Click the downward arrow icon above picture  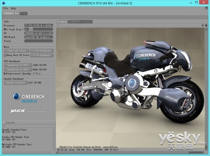pos(206,25)
